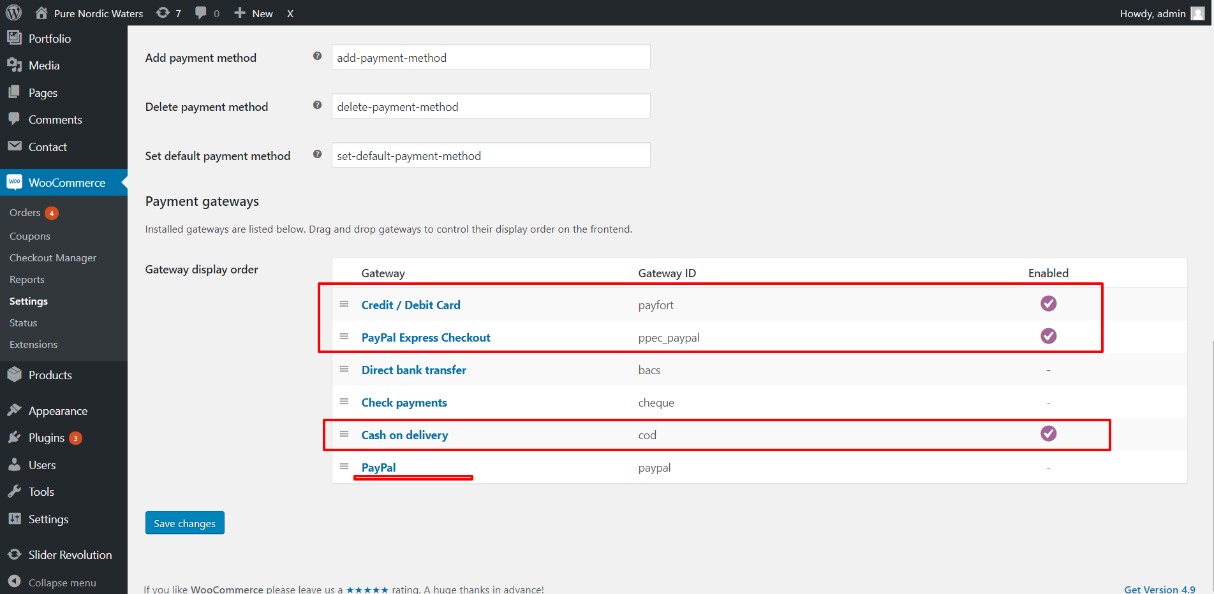Click the WordPress logo in admin bar
Screen dimensions: 1214x594
coord(13,13)
